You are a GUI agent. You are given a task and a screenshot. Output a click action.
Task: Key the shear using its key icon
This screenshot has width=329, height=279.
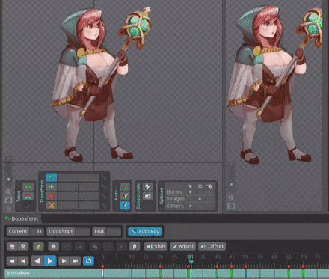tap(104, 206)
